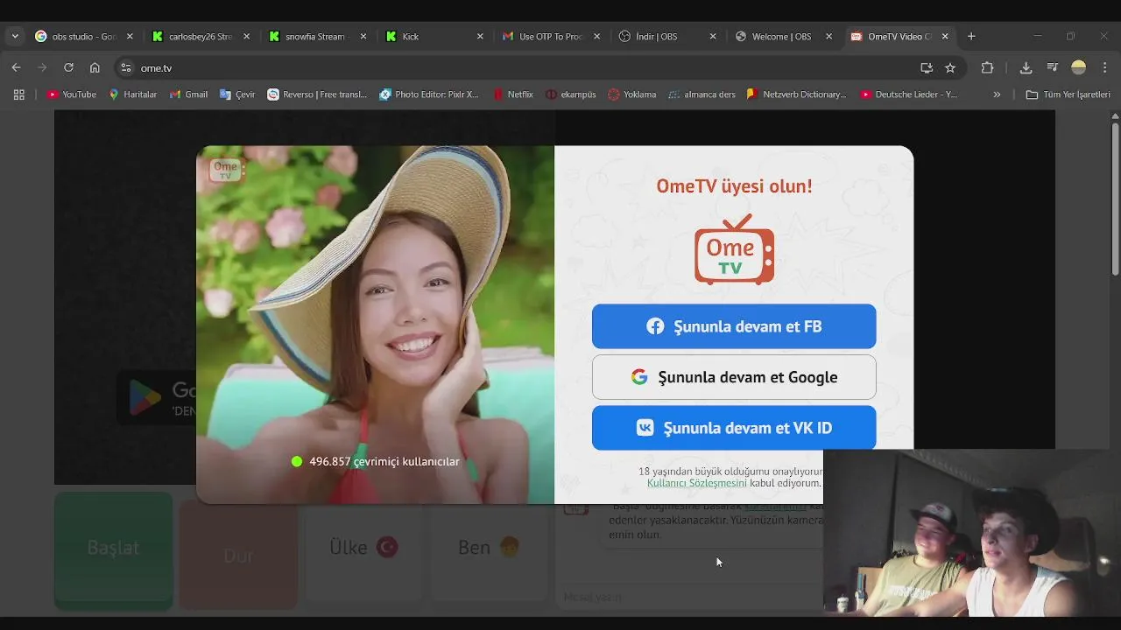
Task: Click the Google Play store badge
Action: click(x=158, y=398)
